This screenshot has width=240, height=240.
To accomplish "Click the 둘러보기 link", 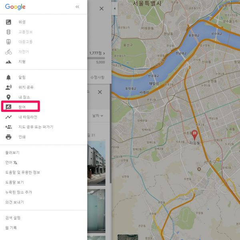I will 12,153.
